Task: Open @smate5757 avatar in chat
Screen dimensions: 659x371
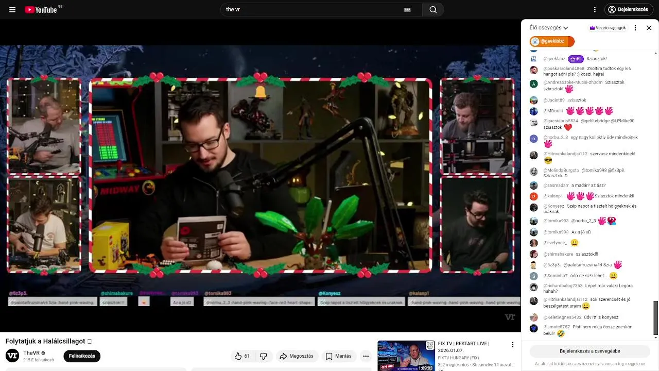Action: [x=534, y=328]
